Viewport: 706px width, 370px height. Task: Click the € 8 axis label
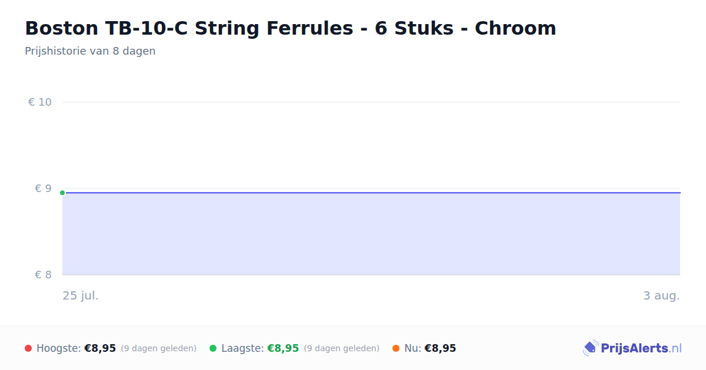[43, 275]
